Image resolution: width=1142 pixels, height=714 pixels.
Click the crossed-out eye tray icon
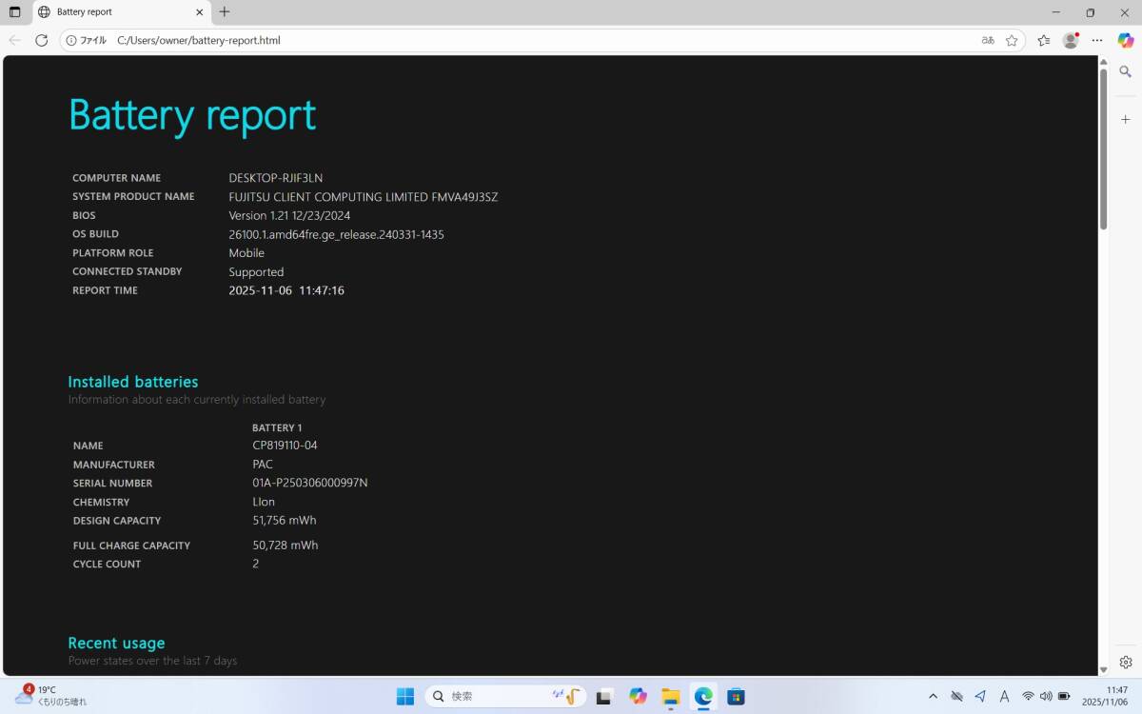pos(957,696)
